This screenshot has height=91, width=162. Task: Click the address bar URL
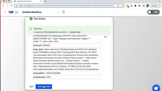pos(67,6)
